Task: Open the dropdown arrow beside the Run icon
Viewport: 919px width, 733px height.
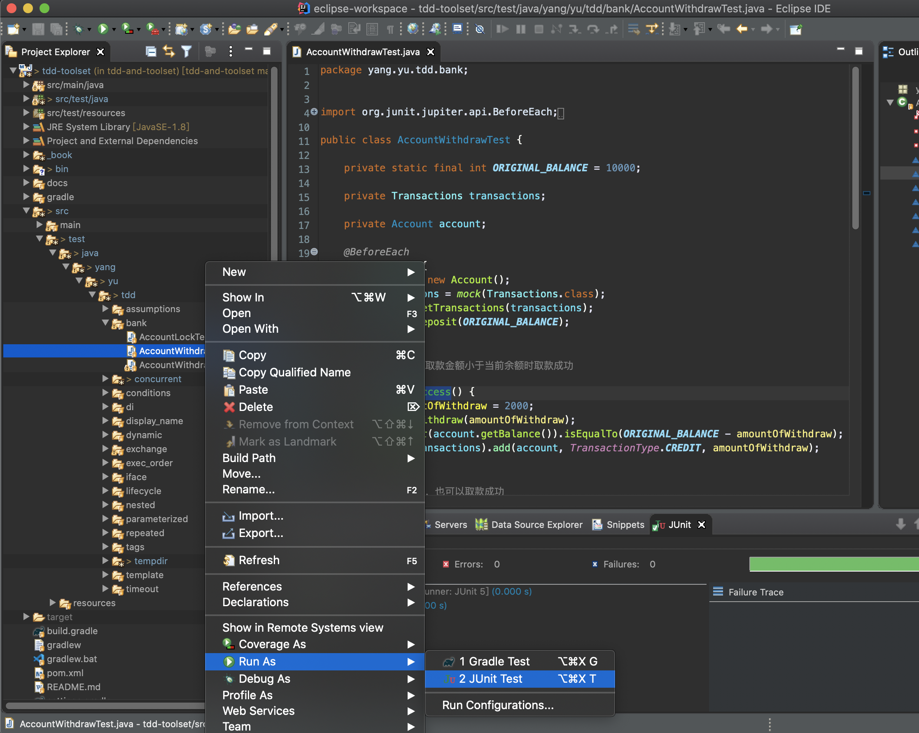Action: [114, 30]
